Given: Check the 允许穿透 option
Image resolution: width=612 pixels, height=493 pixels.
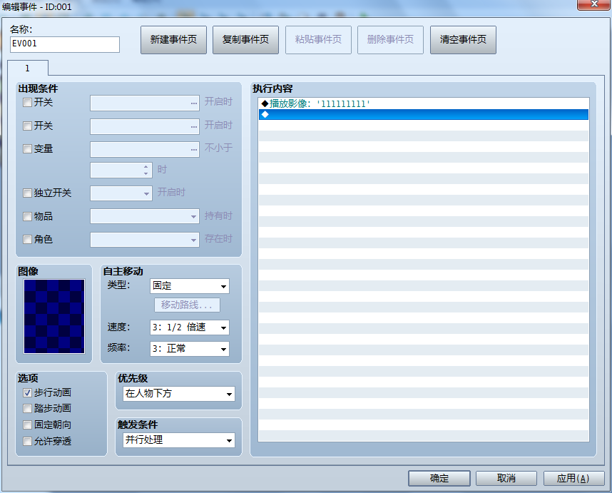Looking at the screenshot, I should click(27, 441).
